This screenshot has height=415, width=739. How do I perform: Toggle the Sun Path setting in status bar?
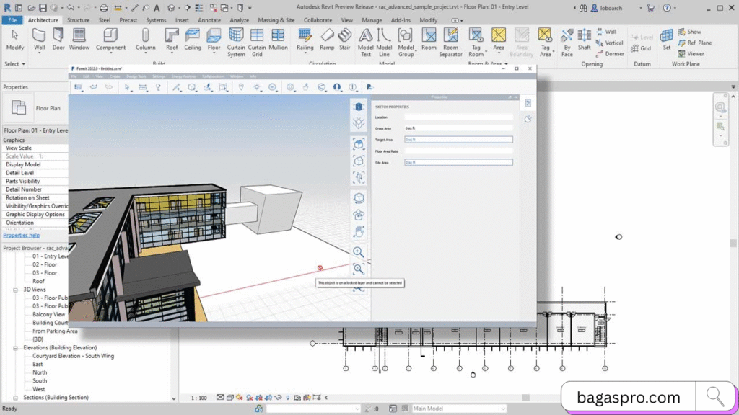coord(239,397)
